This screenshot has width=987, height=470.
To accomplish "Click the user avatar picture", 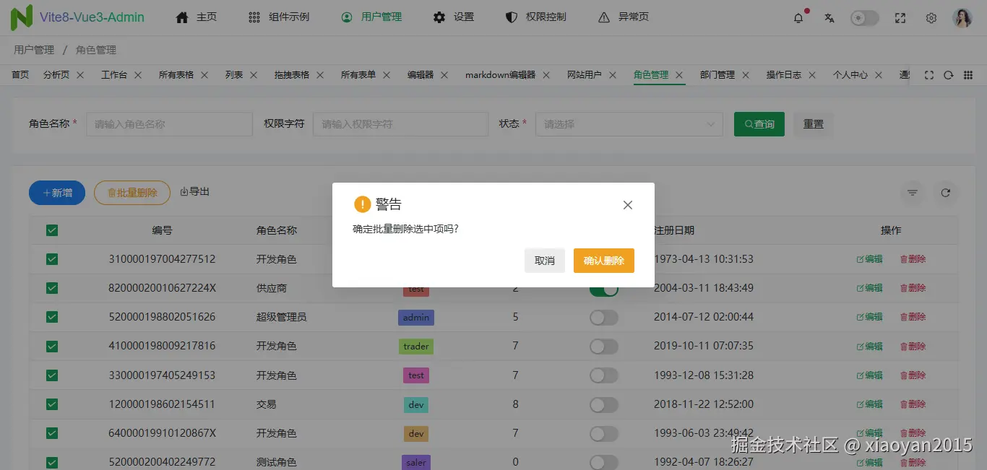I will [x=962, y=18].
